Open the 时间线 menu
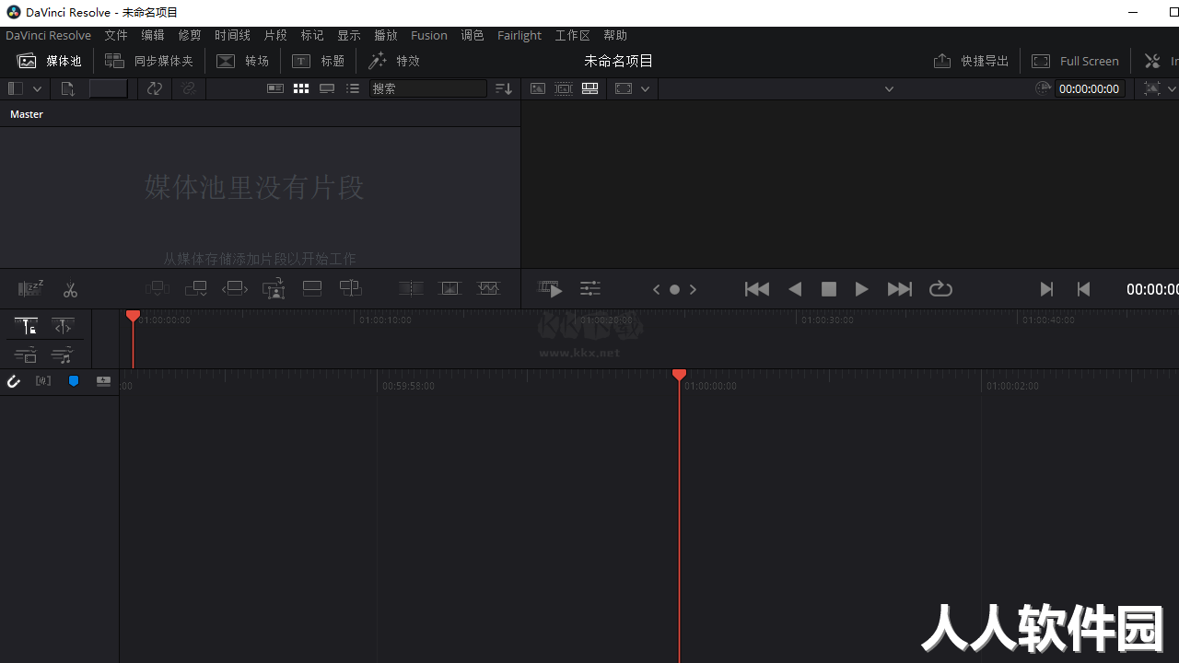This screenshot has height=663, width=1179. tap(232, 35)
